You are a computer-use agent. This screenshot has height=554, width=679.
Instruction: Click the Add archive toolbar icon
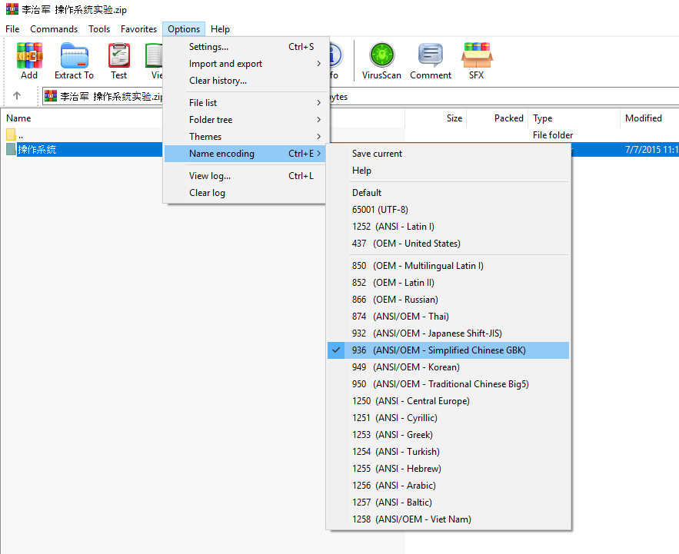[x=29, y=56]
